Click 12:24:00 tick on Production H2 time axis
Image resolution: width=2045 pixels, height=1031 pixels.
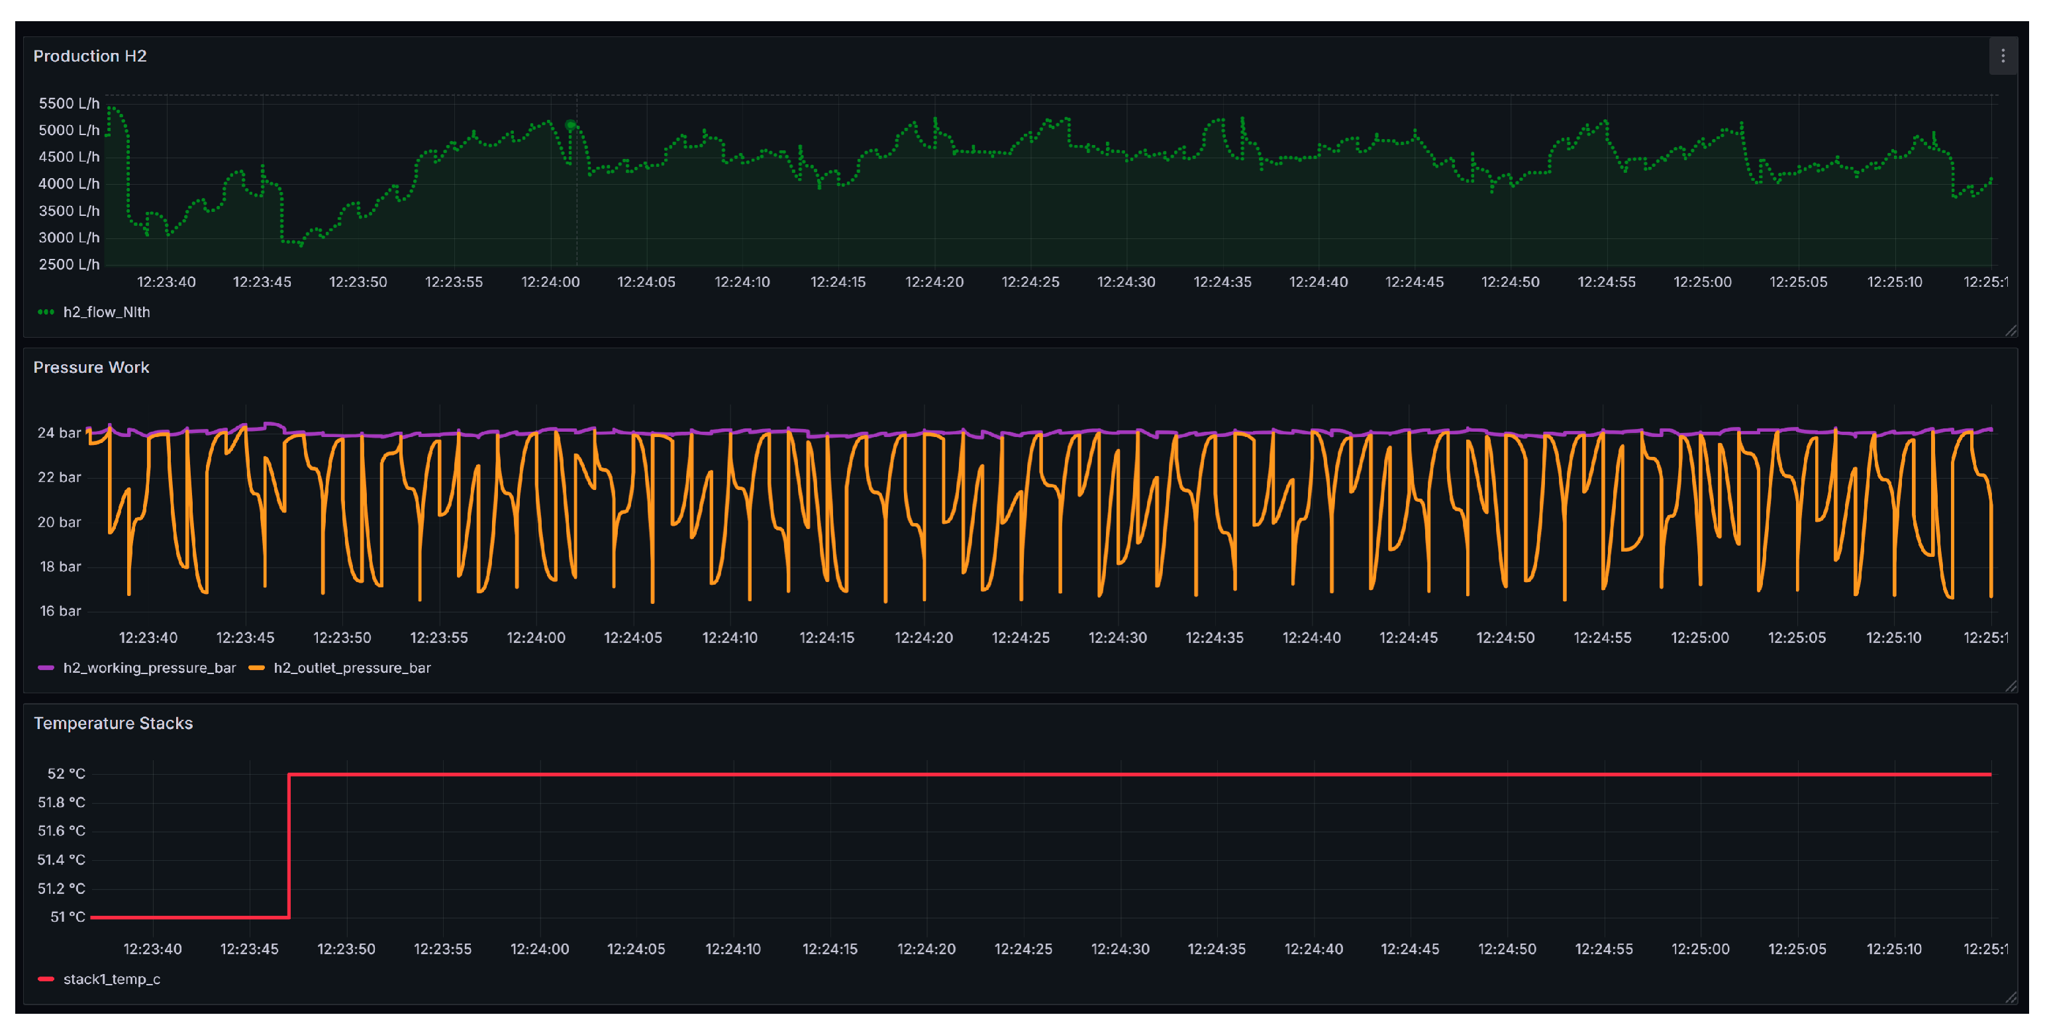tap(550, 282)
